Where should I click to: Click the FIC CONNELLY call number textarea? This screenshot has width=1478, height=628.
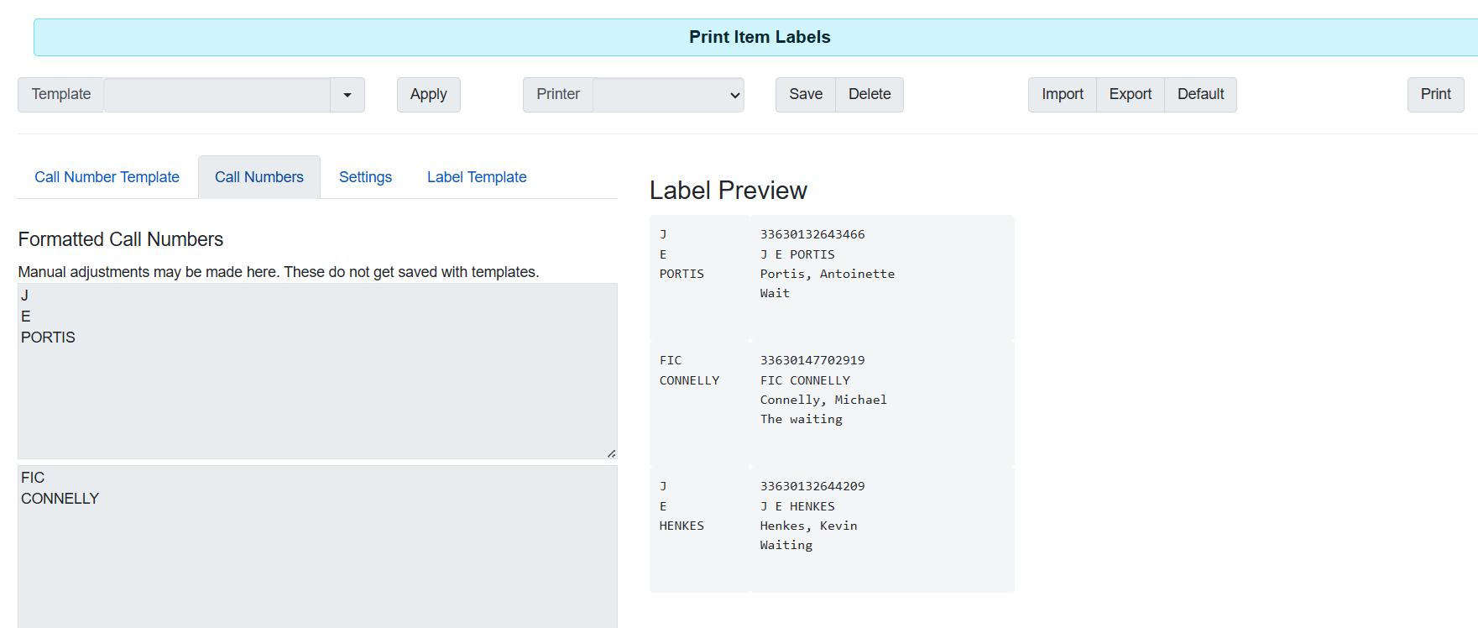[x=317, y=547]
